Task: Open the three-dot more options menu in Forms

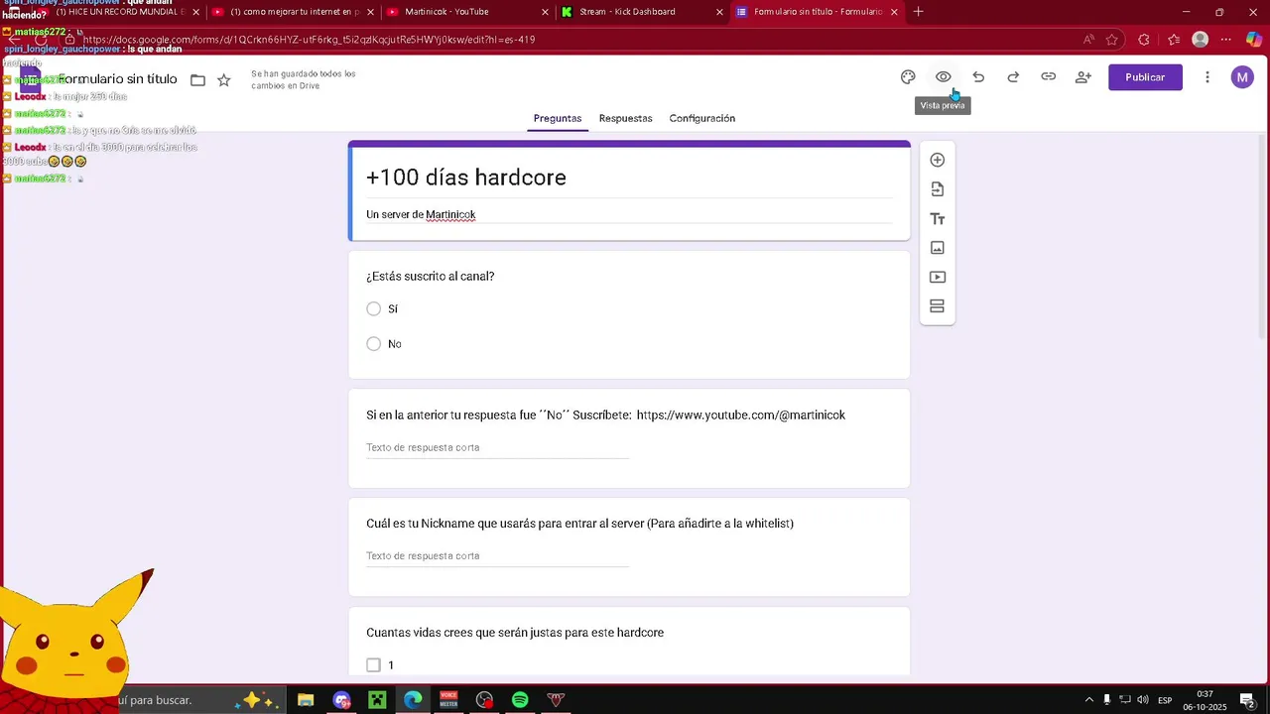Action: coord(1207,77)
